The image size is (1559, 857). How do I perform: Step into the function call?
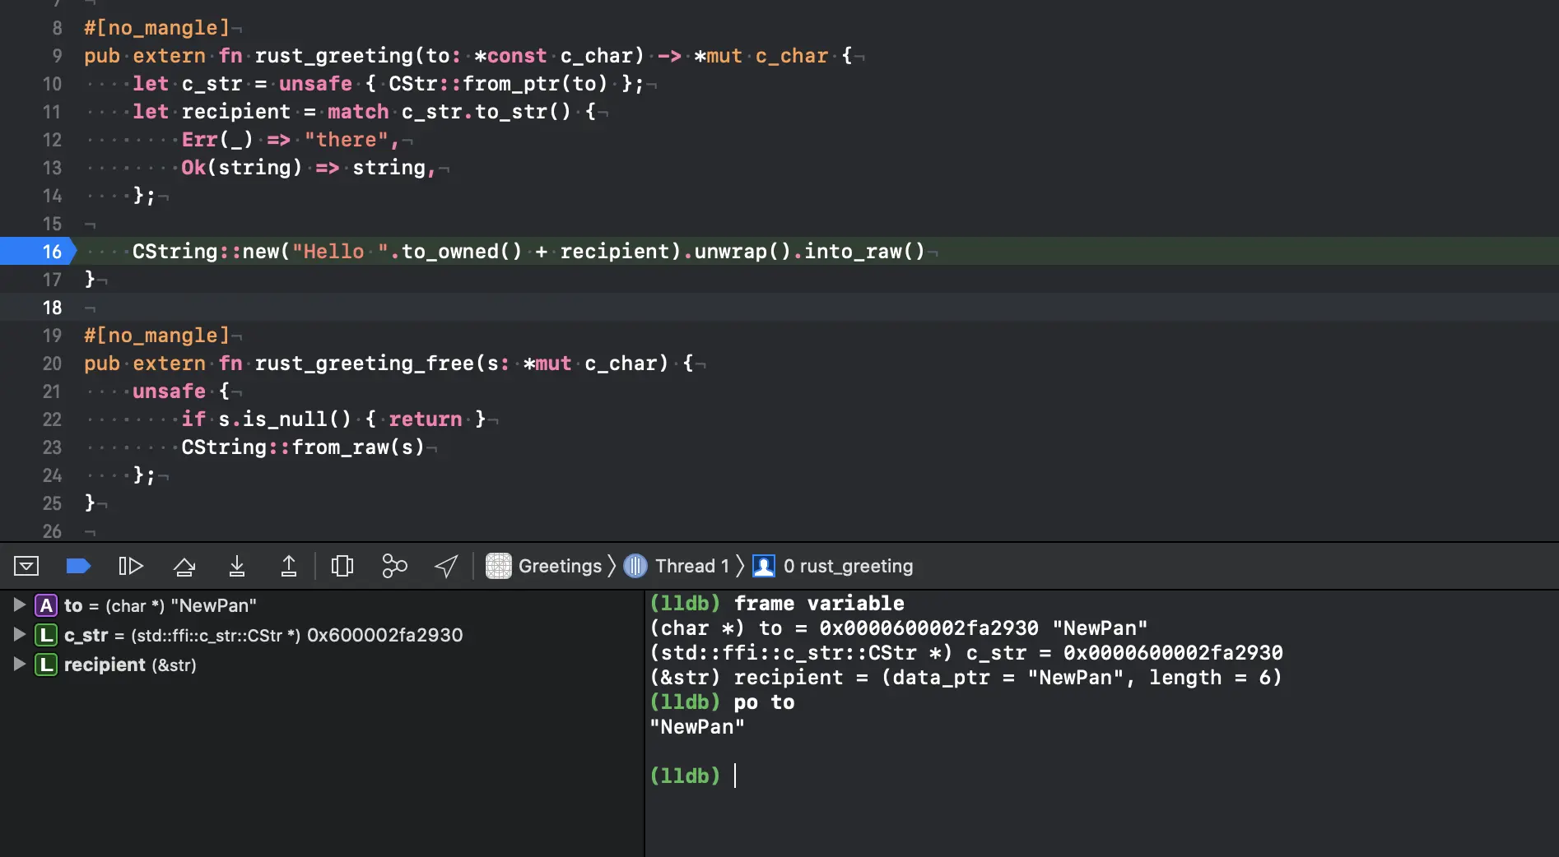tap(237, 566)
